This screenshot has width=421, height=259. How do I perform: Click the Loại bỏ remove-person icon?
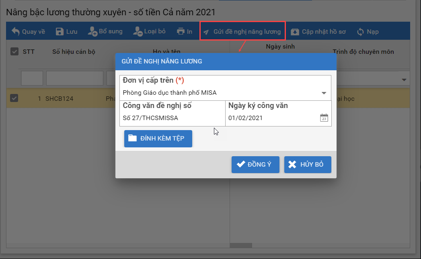[x=138, y=31]
